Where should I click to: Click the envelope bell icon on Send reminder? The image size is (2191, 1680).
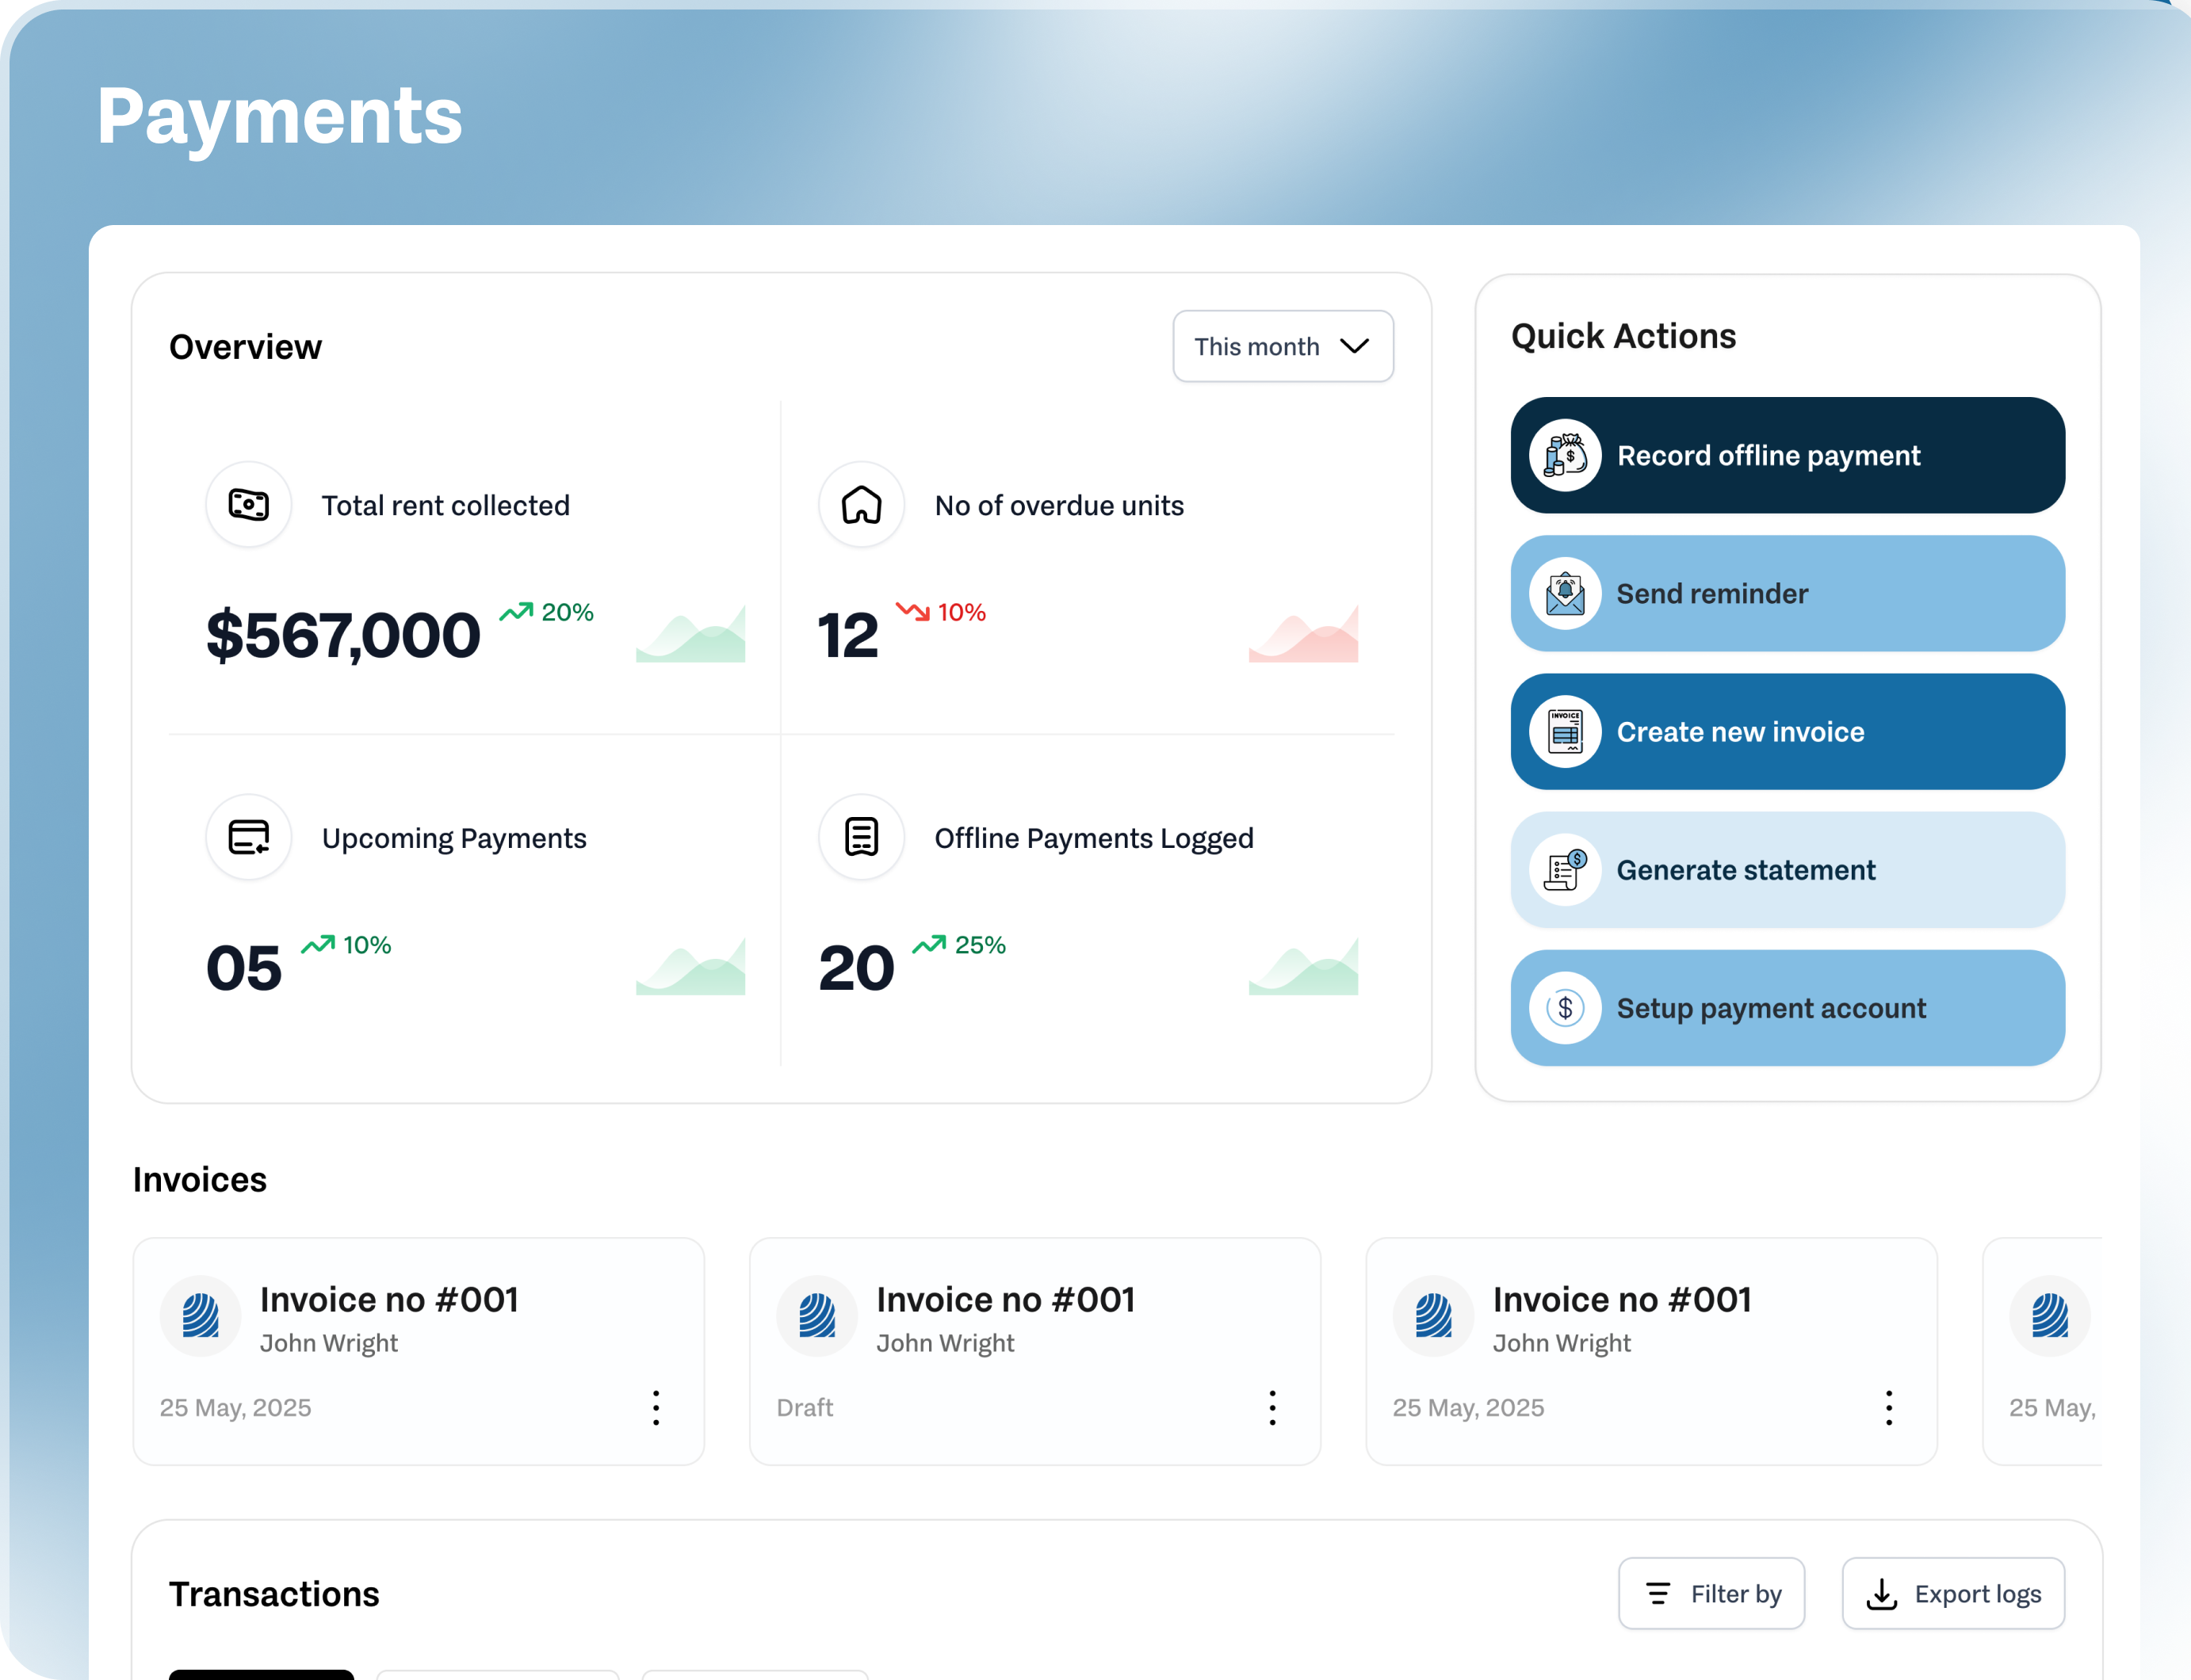1565,593
